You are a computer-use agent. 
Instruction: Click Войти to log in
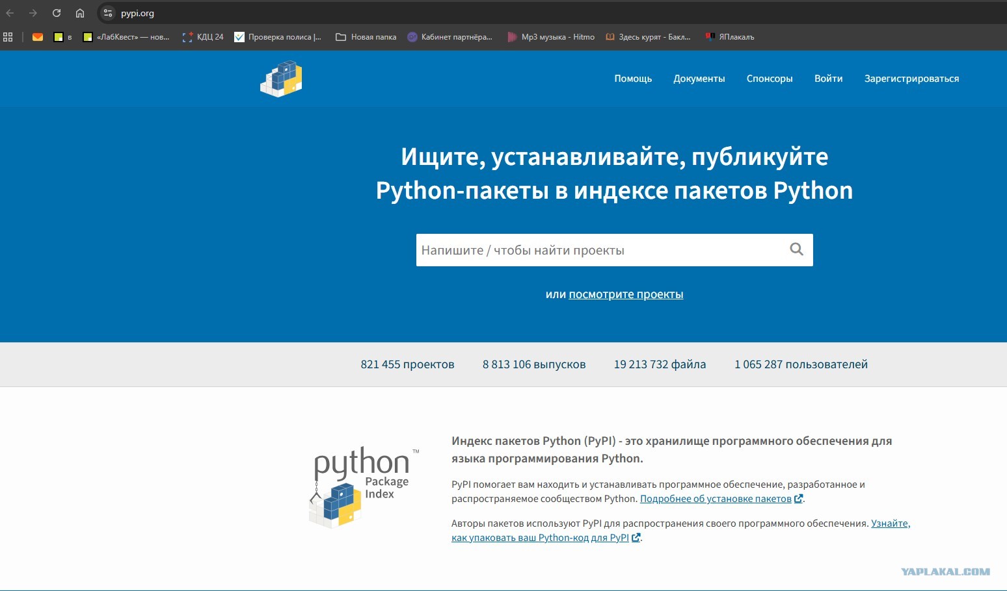pyautogui.click(x=829, y=79)
